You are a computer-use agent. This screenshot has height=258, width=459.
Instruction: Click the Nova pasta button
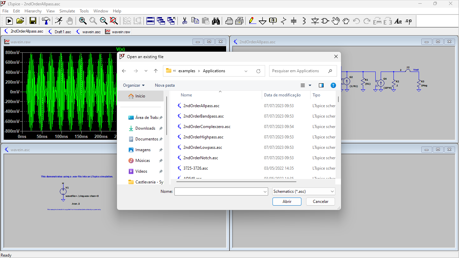[165, 85]
